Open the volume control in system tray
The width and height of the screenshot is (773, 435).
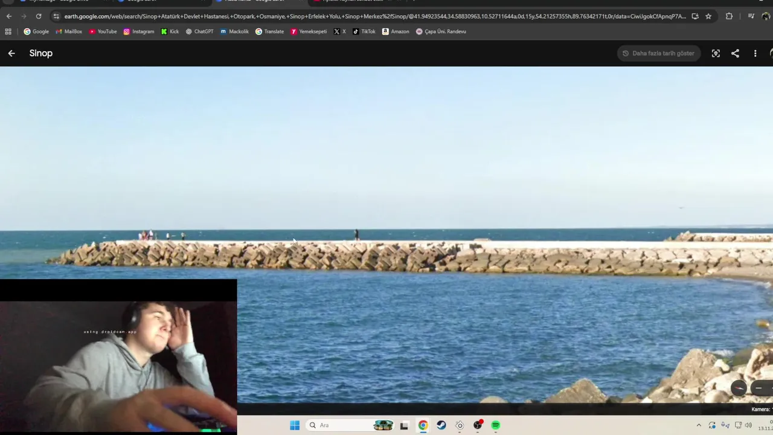[749, 425]
